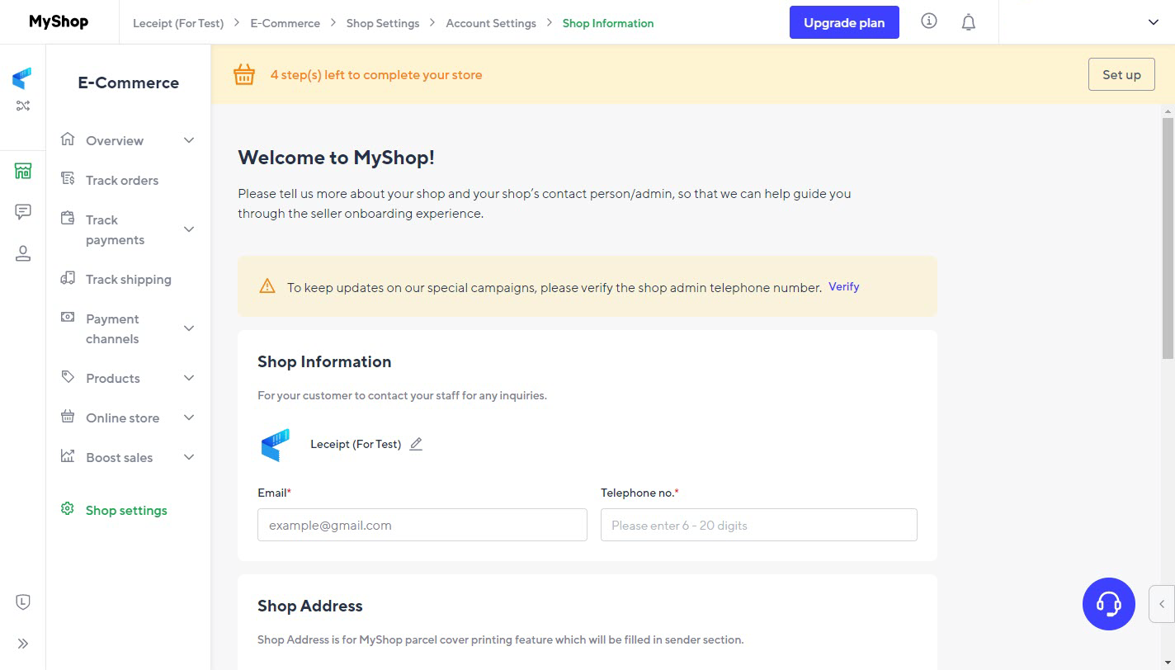Viewport: 1175px width, 670px height.
Task: Select the chat message icon in left rail
Action: coord(23,212)
